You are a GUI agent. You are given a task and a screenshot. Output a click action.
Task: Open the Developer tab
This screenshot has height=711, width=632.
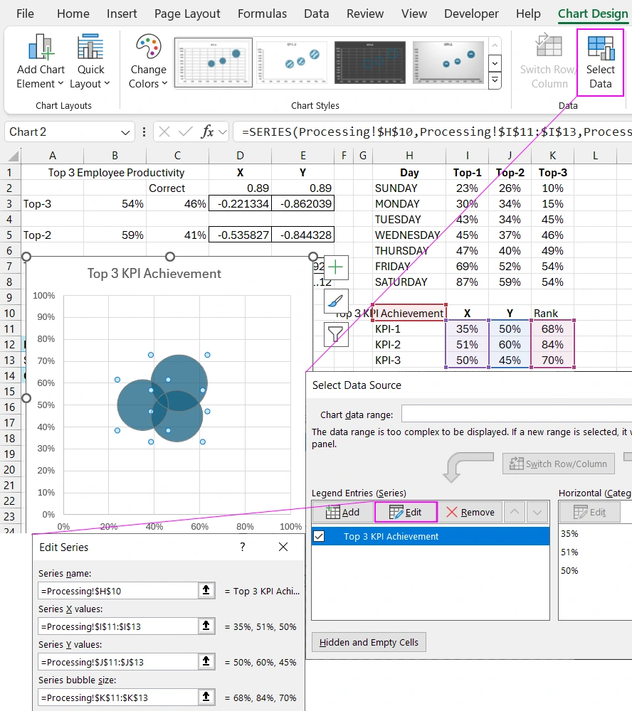click(471, 13)
